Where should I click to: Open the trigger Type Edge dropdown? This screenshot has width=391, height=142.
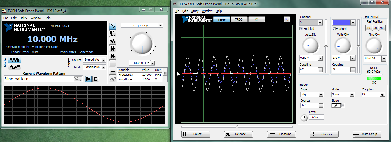point(321,95)
